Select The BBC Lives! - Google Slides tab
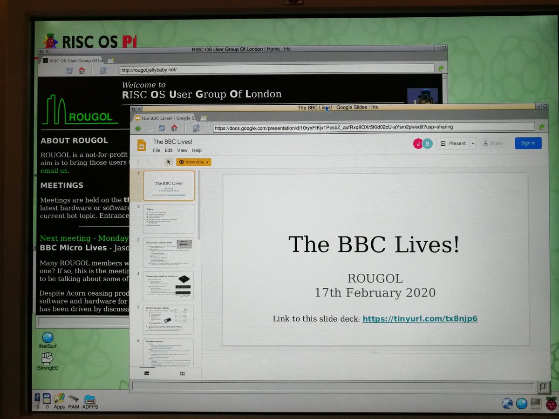559x419 pixels. pos(165,118)
